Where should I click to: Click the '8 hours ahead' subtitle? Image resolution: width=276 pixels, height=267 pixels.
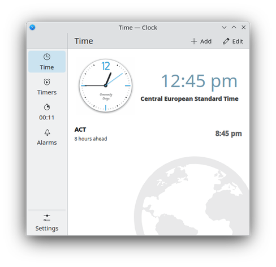(90, 139)
